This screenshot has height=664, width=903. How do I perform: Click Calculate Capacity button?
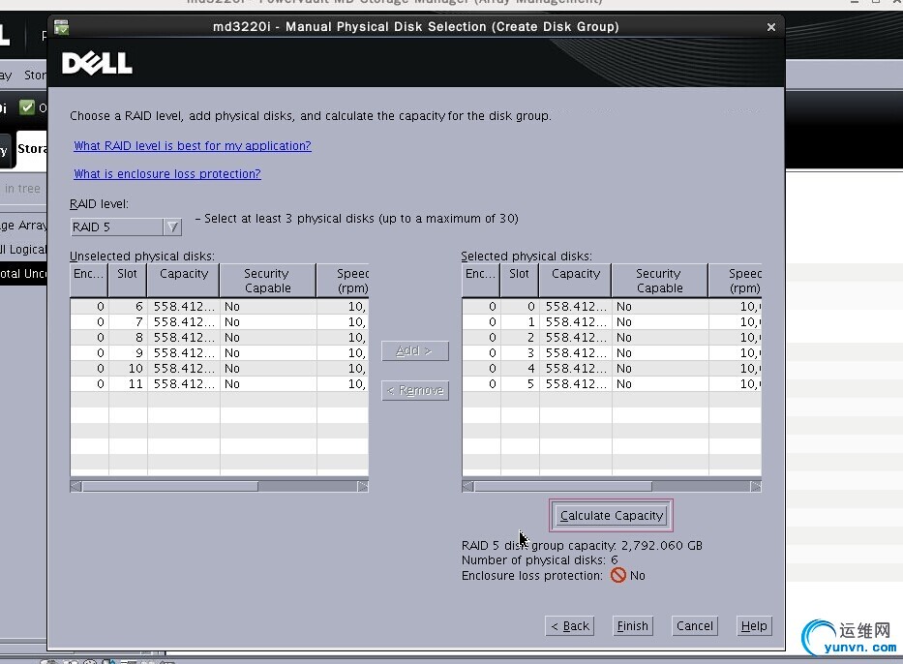(611, 515)
